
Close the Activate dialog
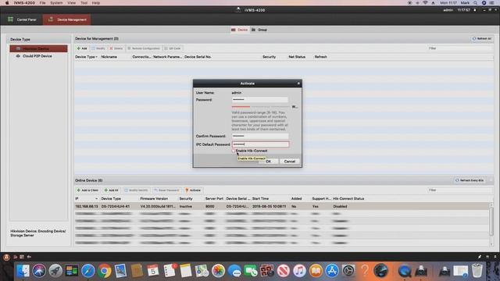298,84
